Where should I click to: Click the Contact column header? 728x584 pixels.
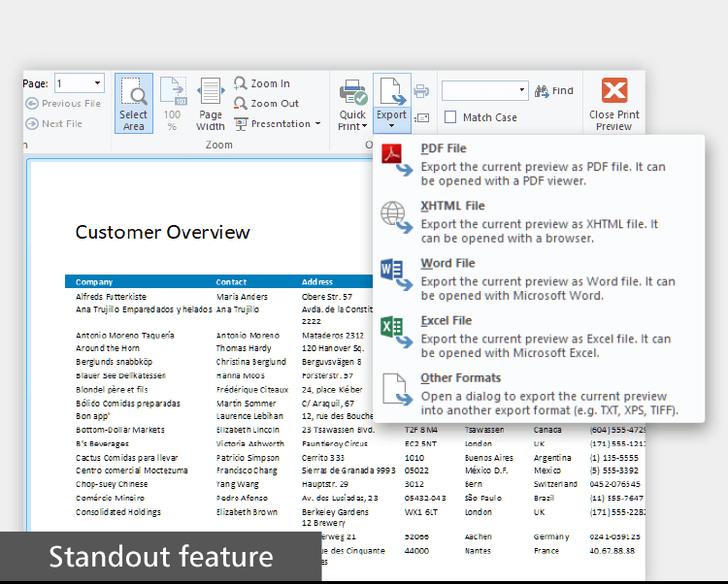[x=231, y=282]
